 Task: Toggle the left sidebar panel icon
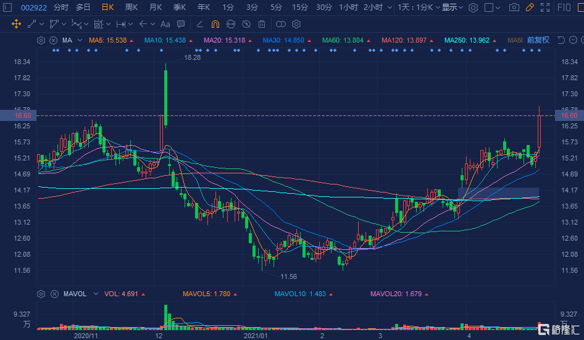(x=7, y=7)
